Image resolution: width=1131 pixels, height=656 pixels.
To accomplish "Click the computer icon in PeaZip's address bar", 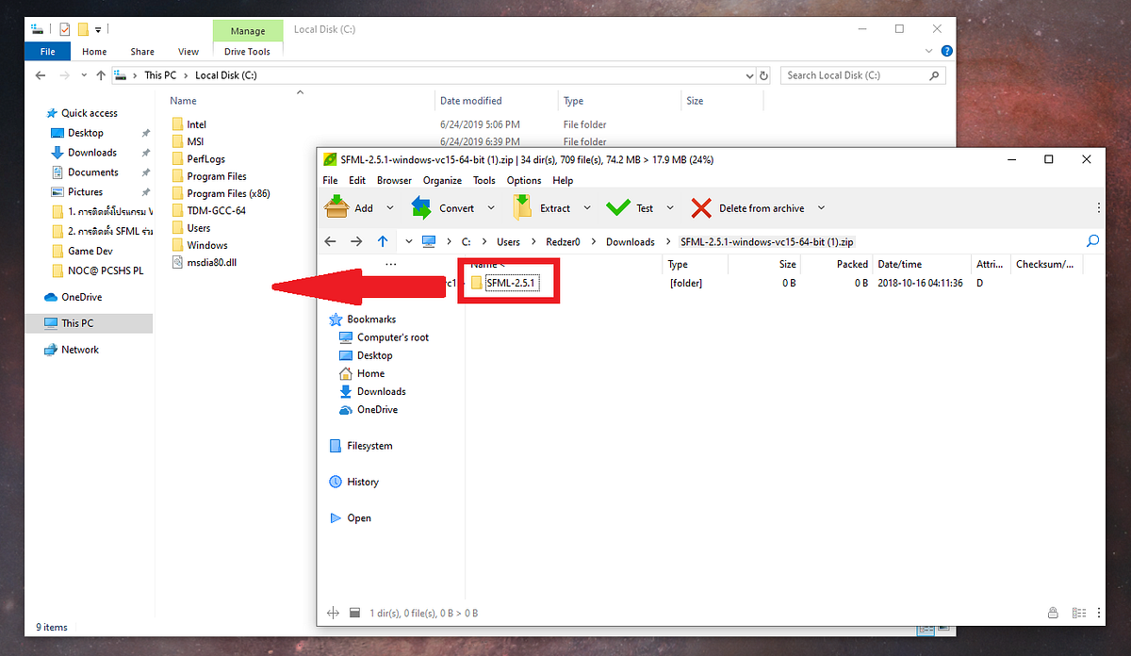I will pyautogui.click(x=430, y=241).
